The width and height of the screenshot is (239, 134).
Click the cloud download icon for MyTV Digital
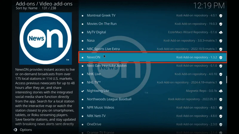[221, 32]
